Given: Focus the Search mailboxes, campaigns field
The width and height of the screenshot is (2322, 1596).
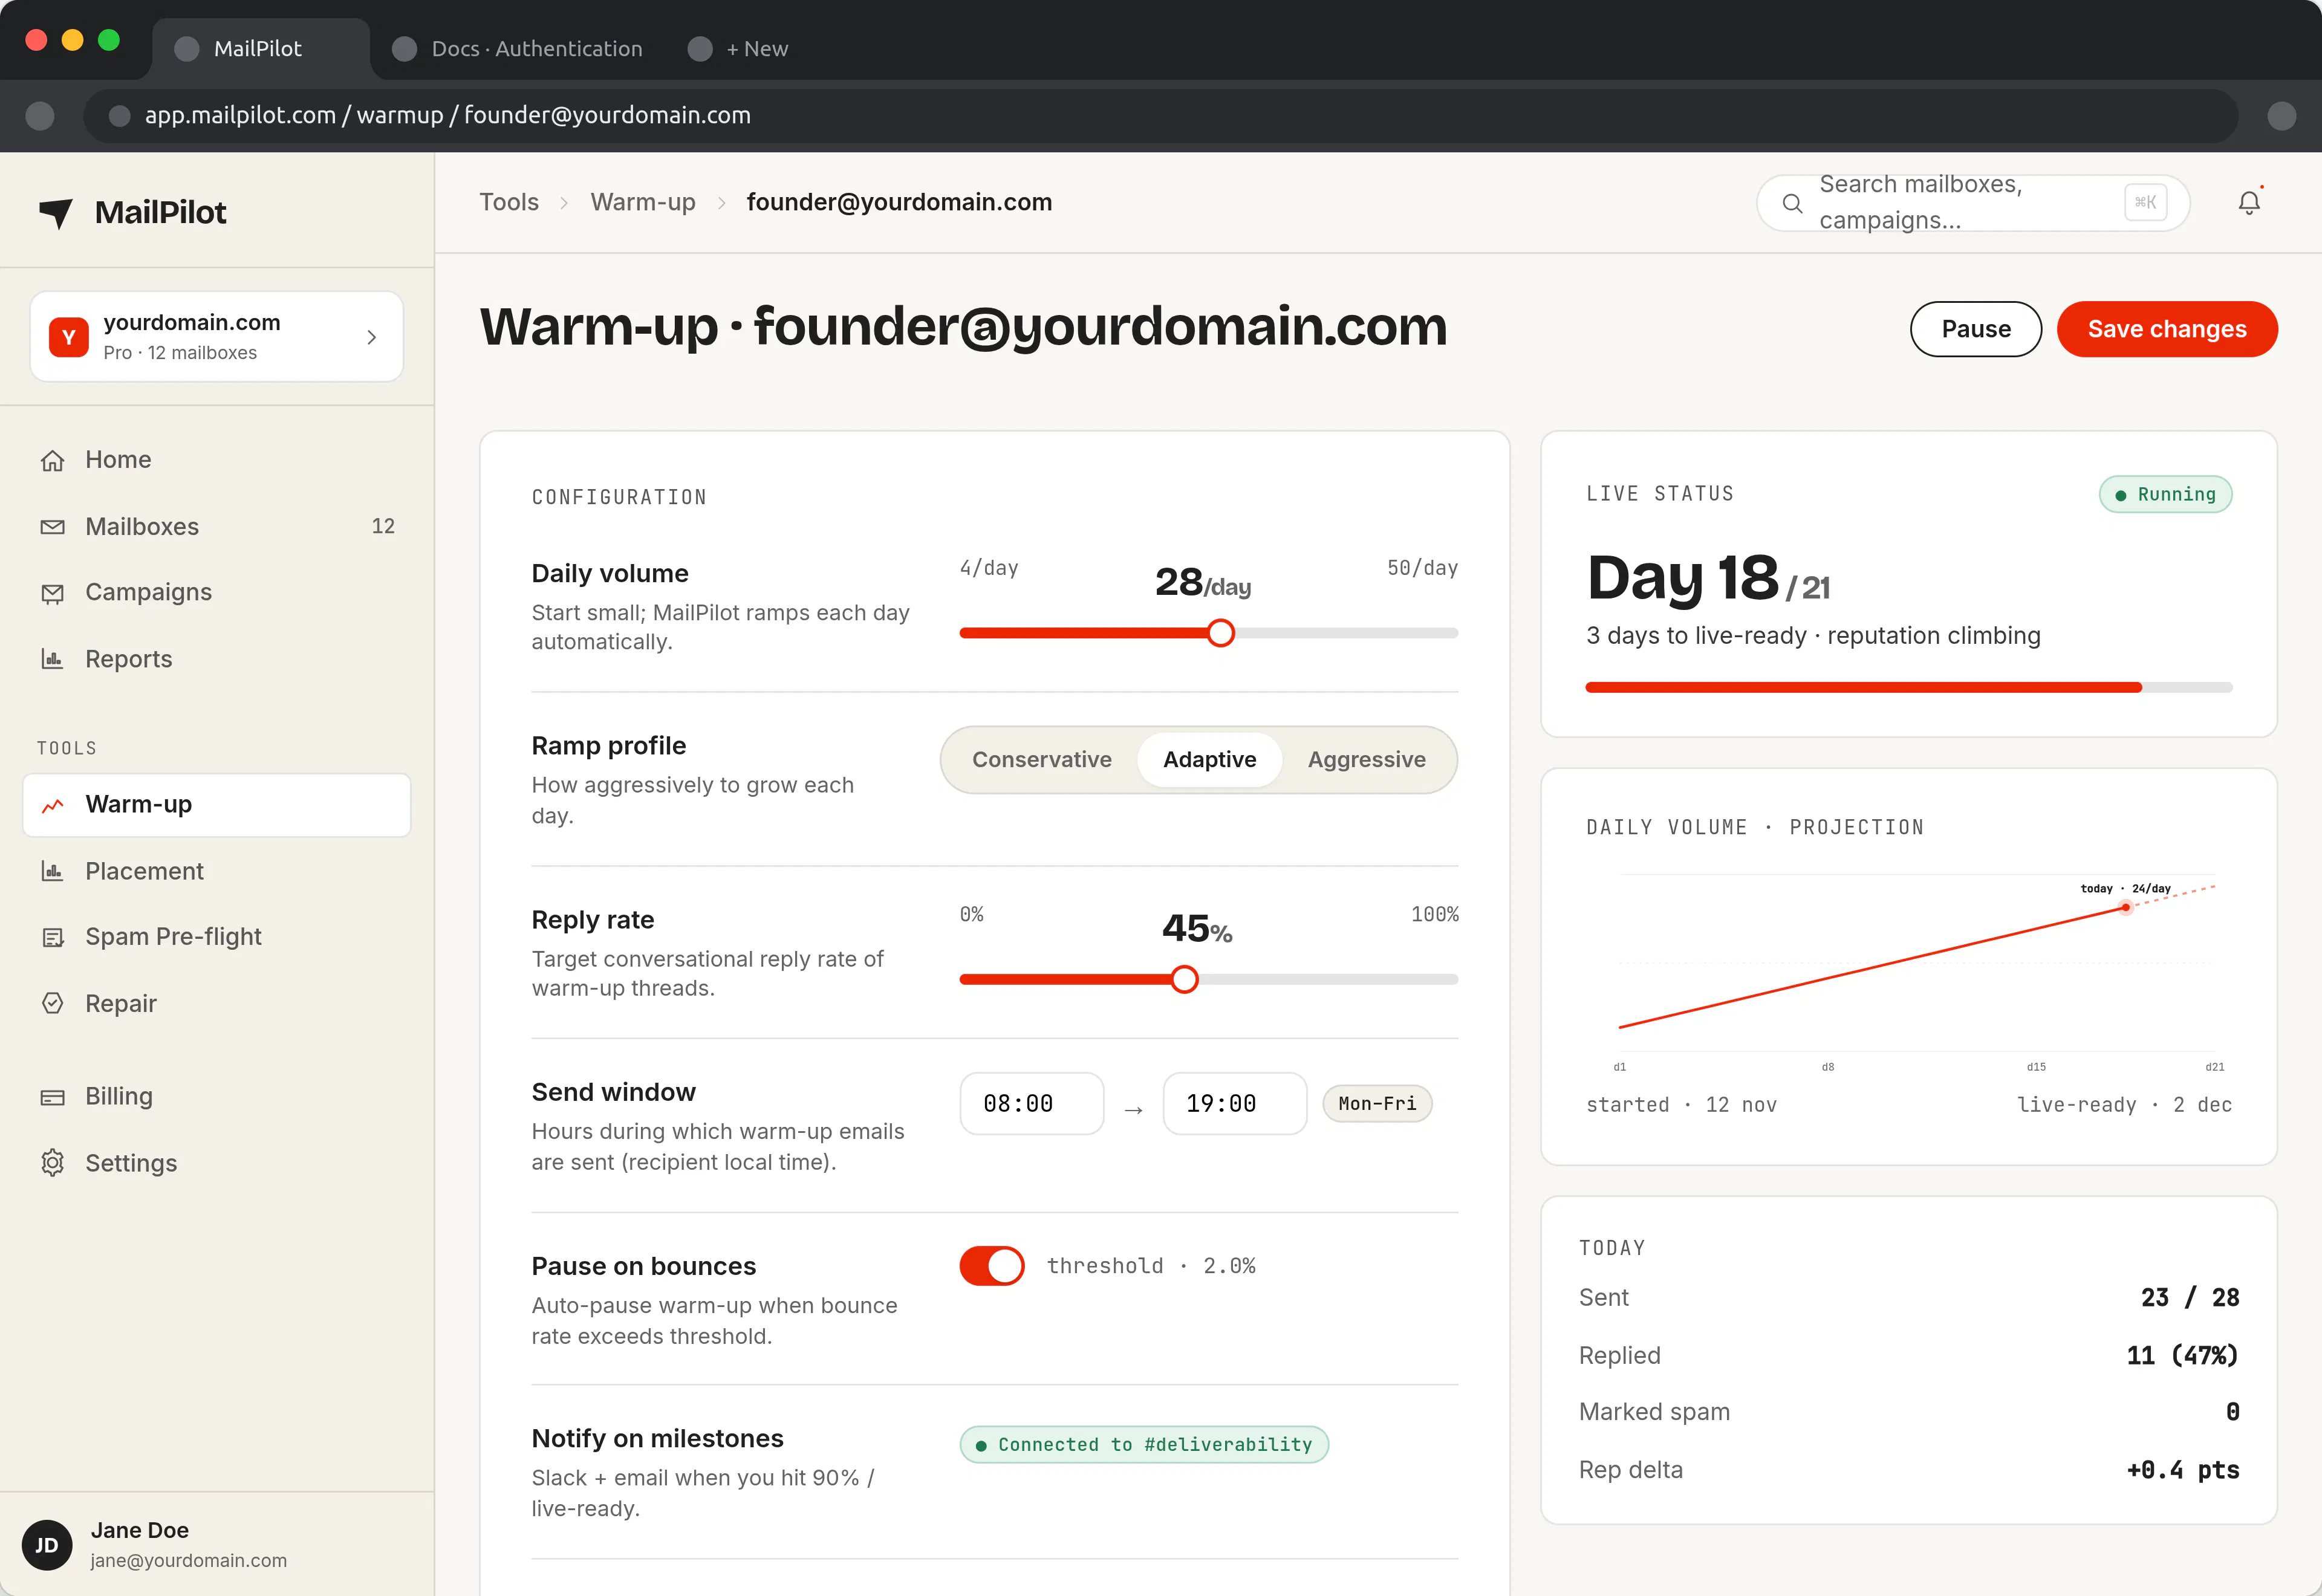Looking at the screenshot, I should pyautogui.click(x=1973, y=203).
